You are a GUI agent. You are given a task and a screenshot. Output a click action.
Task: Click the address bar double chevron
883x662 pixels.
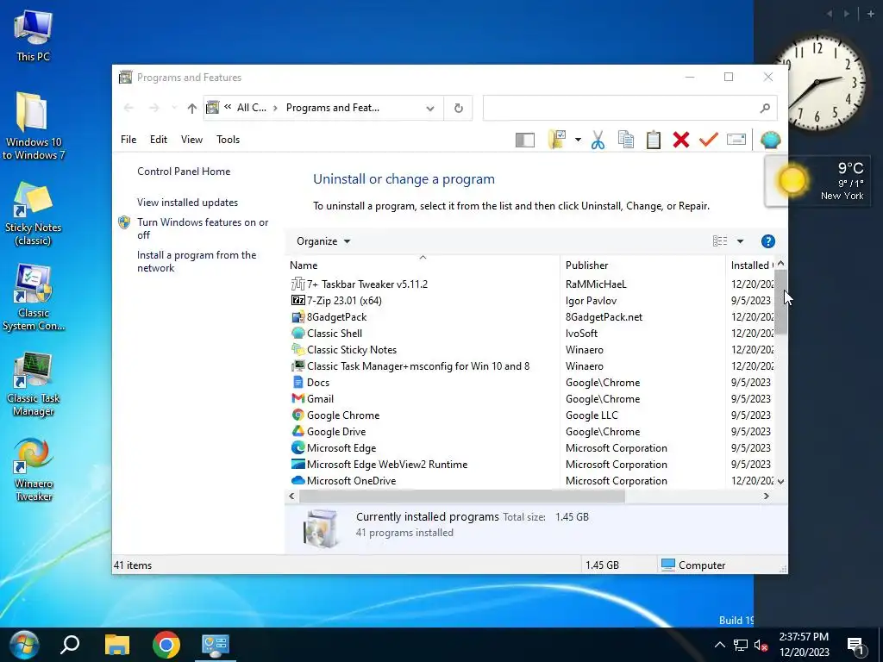coord(228,107)
